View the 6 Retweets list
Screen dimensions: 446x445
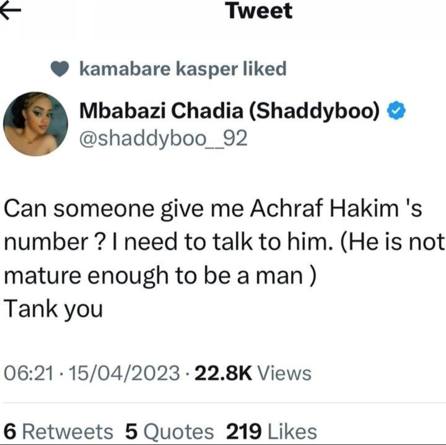pos(61,431)
